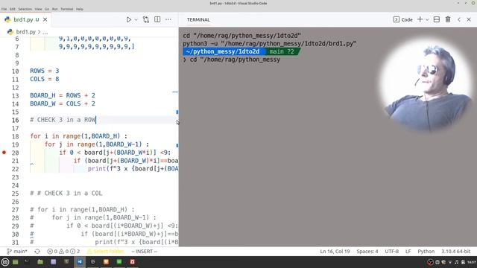Open the VS Code taskbar icon
This screenshot has height=268, width=477.
80,262
